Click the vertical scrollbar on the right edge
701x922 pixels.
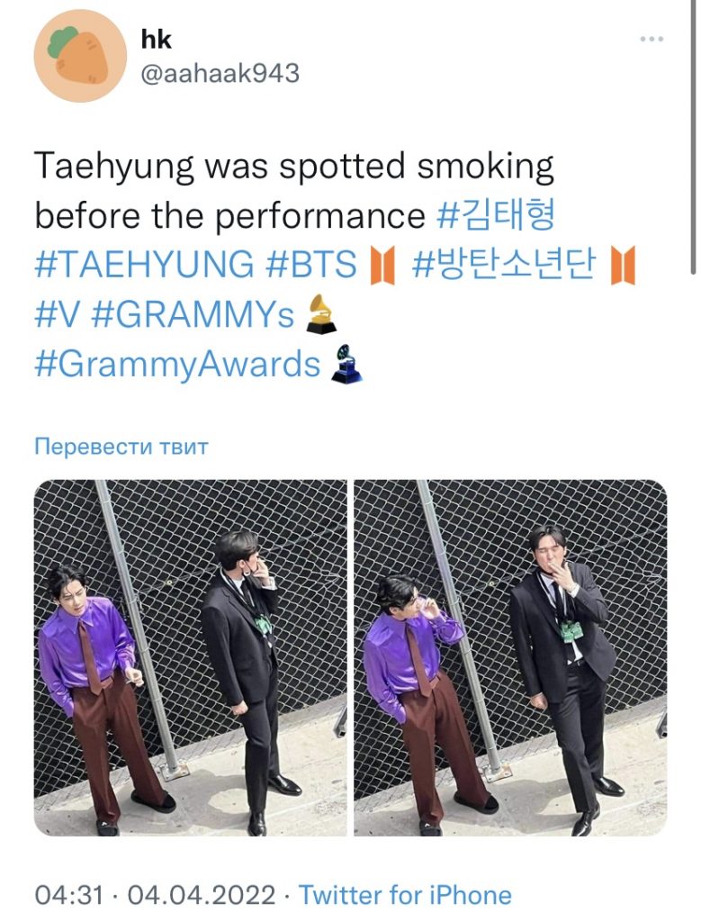[695, 137]
